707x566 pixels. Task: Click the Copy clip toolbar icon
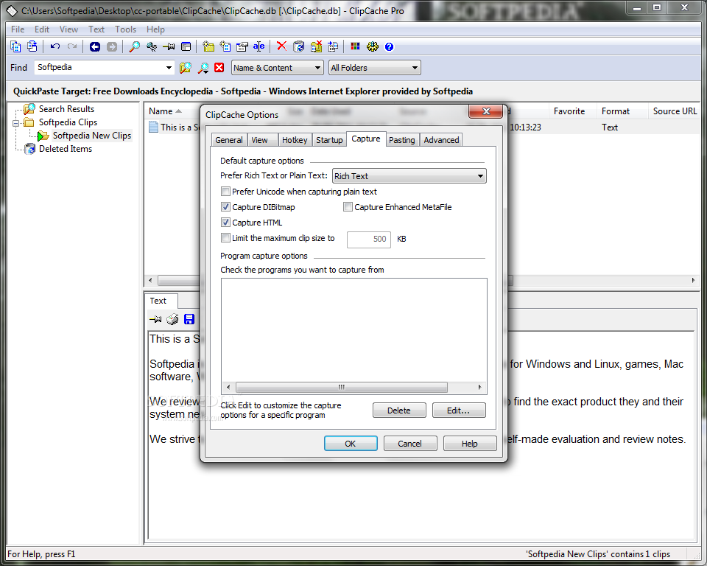pyautogui.click(x=15, y=46)
